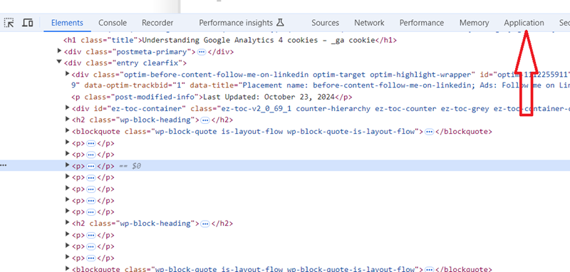Toggle the device toolbar icon
The image size is (570, 272).
click(28, 23)
